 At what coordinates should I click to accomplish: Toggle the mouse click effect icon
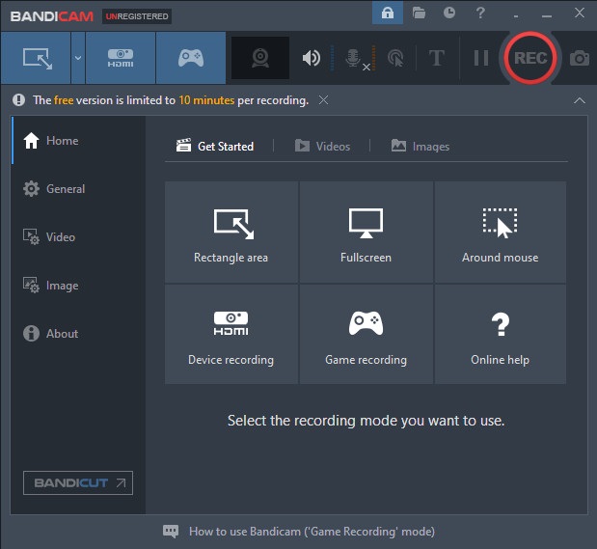[395, 58]
